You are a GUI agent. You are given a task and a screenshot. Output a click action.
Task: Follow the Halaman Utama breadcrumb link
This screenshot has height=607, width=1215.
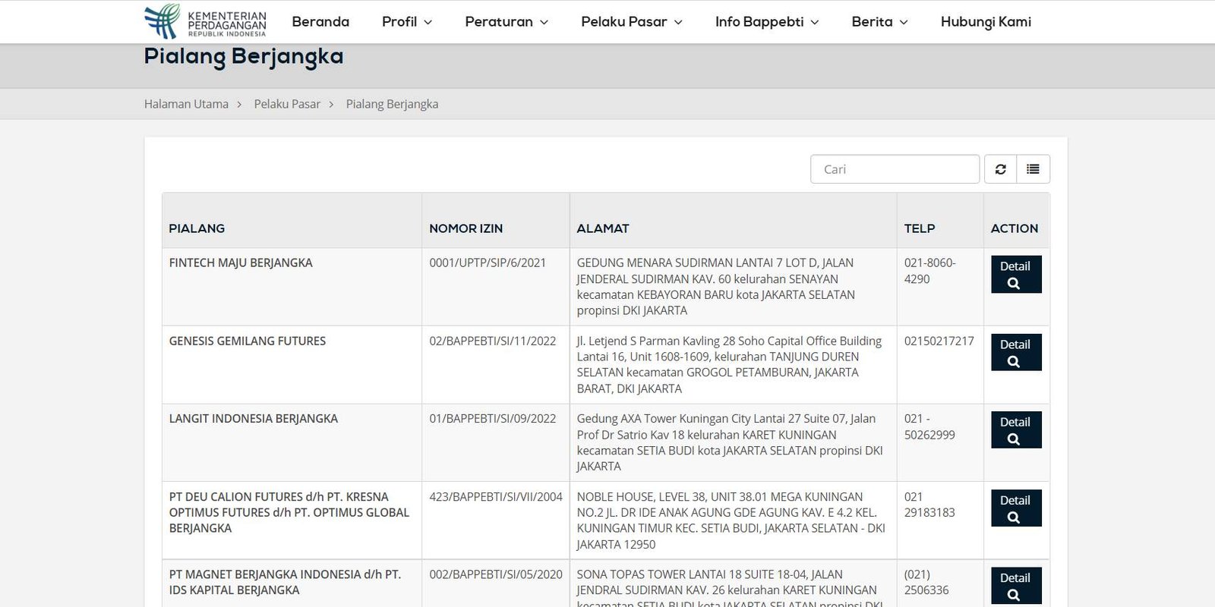(186, 104)
